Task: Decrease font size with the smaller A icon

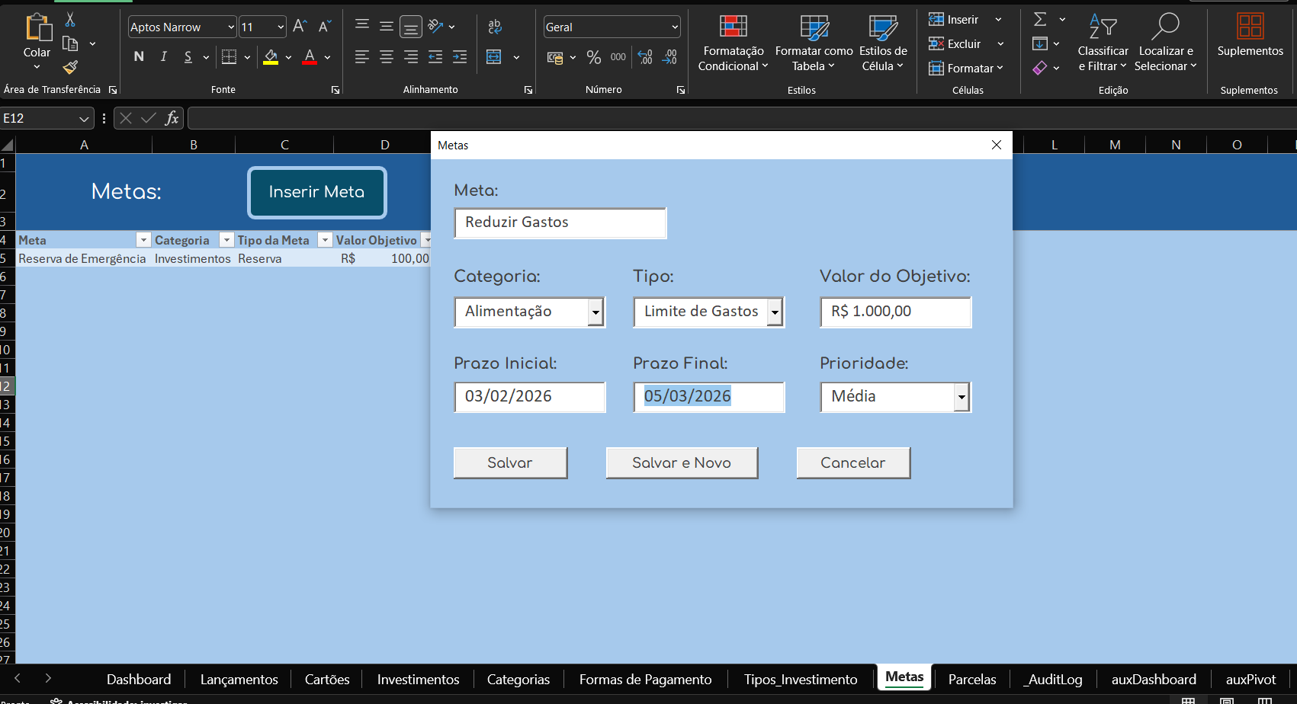Action: click(325, 27)
